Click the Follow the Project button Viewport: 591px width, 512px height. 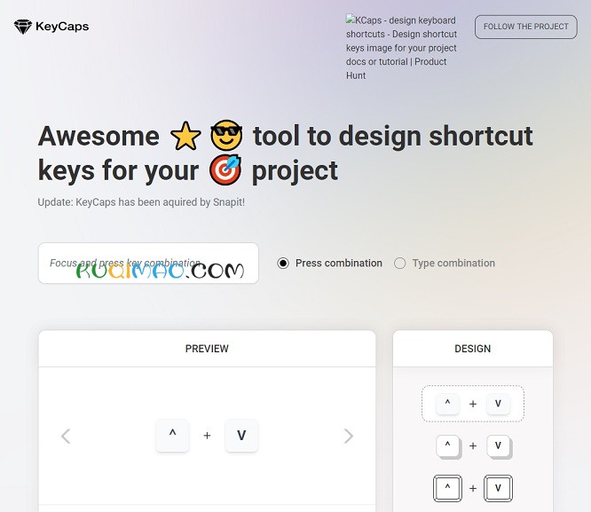click(526, 27)
